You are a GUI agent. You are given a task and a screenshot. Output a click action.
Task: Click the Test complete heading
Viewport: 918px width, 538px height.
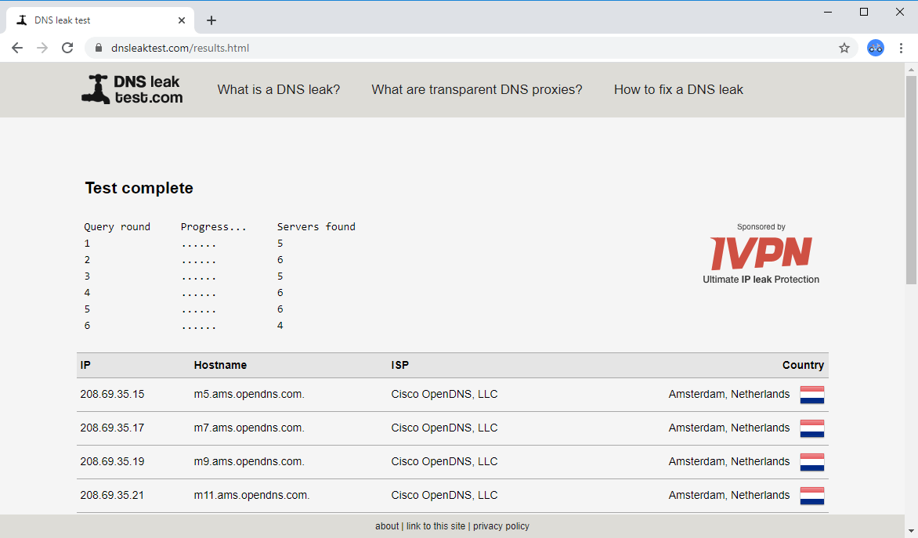click(x=139, y=188)
